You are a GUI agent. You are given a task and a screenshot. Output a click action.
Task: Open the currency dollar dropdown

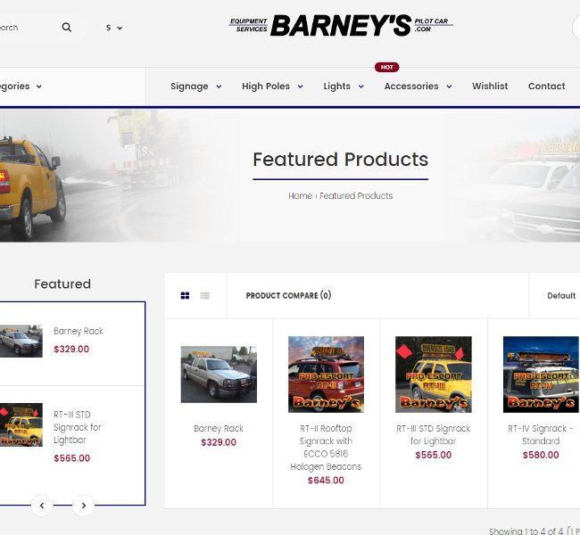pos(114,28)
